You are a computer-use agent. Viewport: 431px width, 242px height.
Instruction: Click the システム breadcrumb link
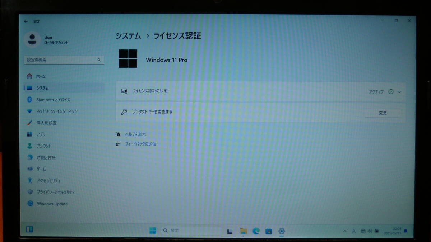(x=128, y=36)
